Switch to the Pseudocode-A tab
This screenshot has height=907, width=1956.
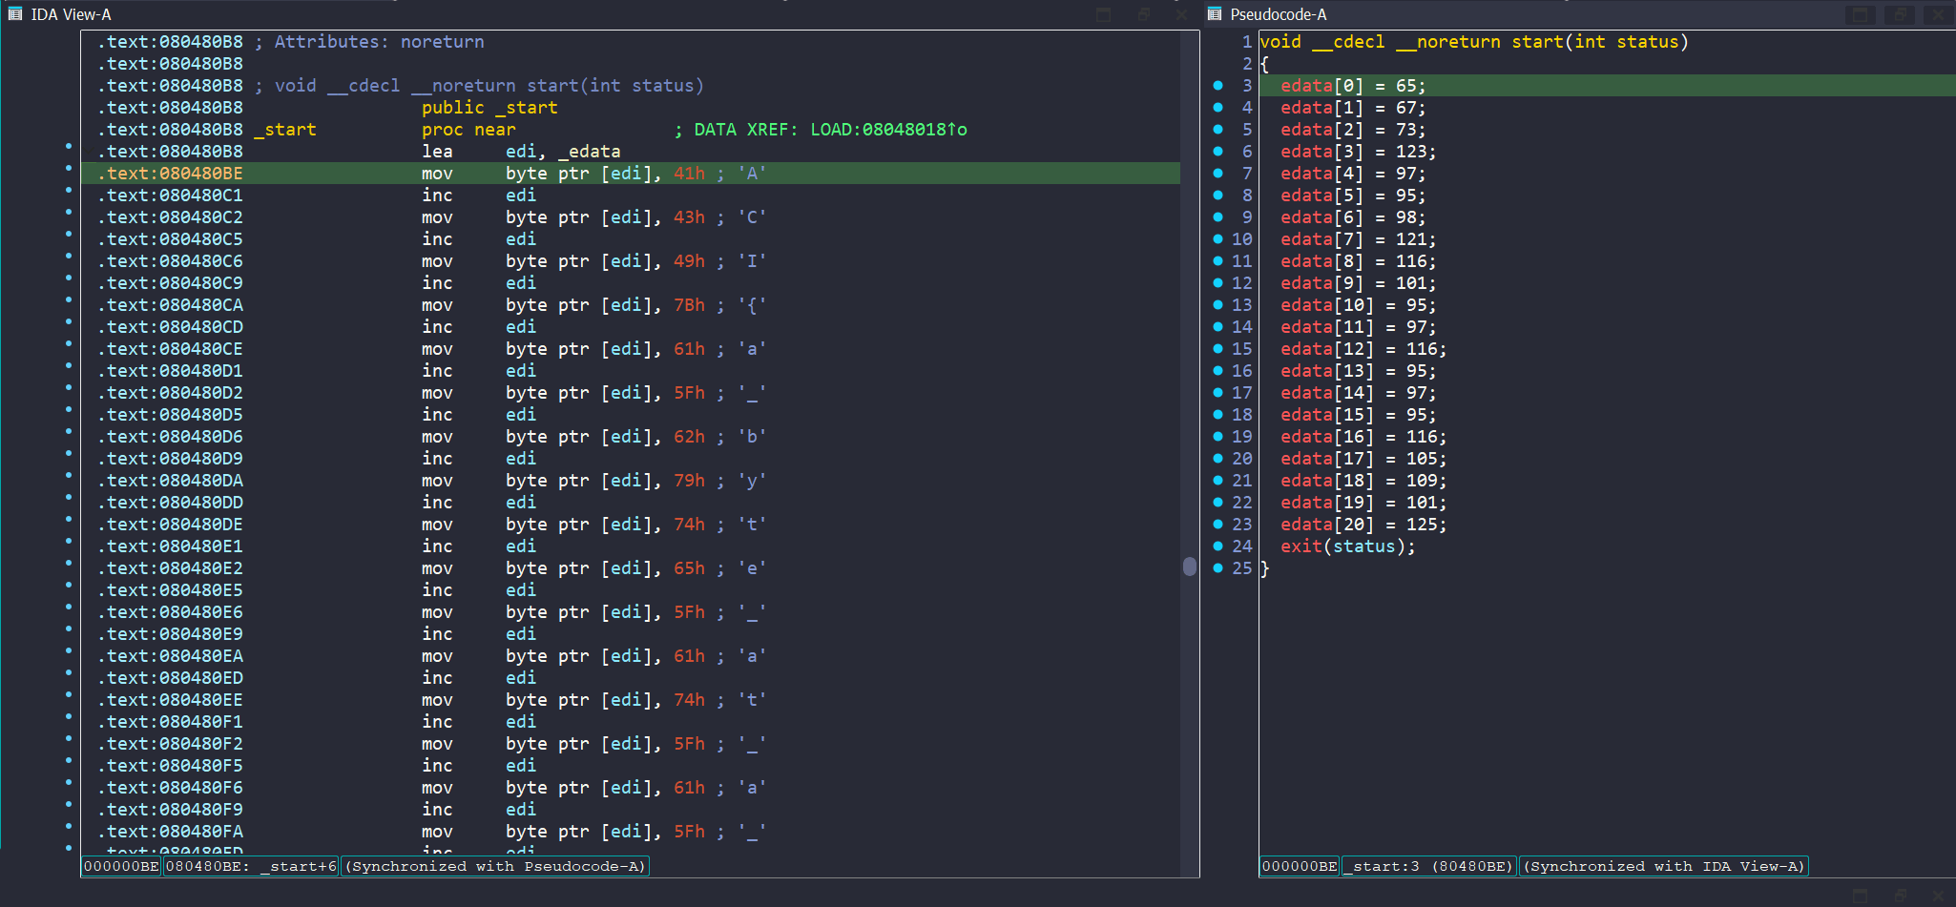coord(1278,14)
